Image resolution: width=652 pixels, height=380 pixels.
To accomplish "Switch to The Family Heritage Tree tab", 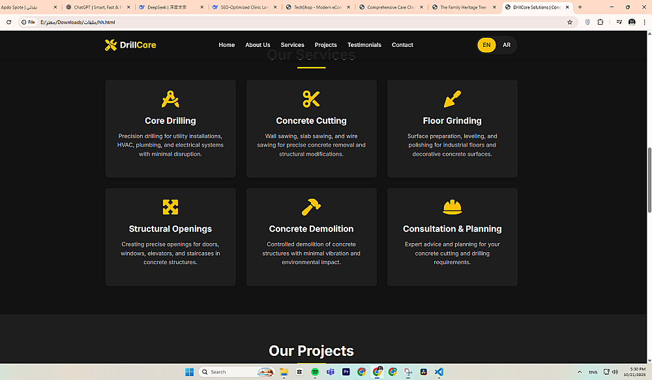I will coord(463,7).
